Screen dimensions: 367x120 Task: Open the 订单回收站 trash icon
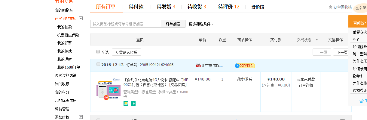(x=331, y=7)
